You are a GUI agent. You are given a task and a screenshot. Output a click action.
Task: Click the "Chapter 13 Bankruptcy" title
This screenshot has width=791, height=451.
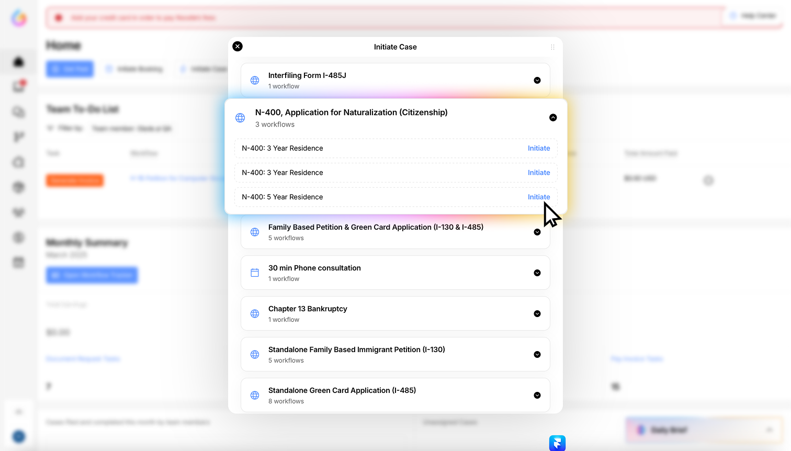click(308, 309)
